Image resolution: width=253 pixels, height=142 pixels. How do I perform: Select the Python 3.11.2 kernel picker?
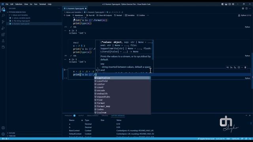pyautogui.click(x=245, y=15)
